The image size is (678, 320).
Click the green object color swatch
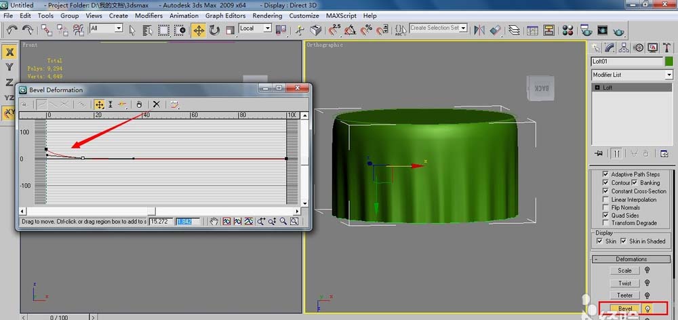click(668, 61)
